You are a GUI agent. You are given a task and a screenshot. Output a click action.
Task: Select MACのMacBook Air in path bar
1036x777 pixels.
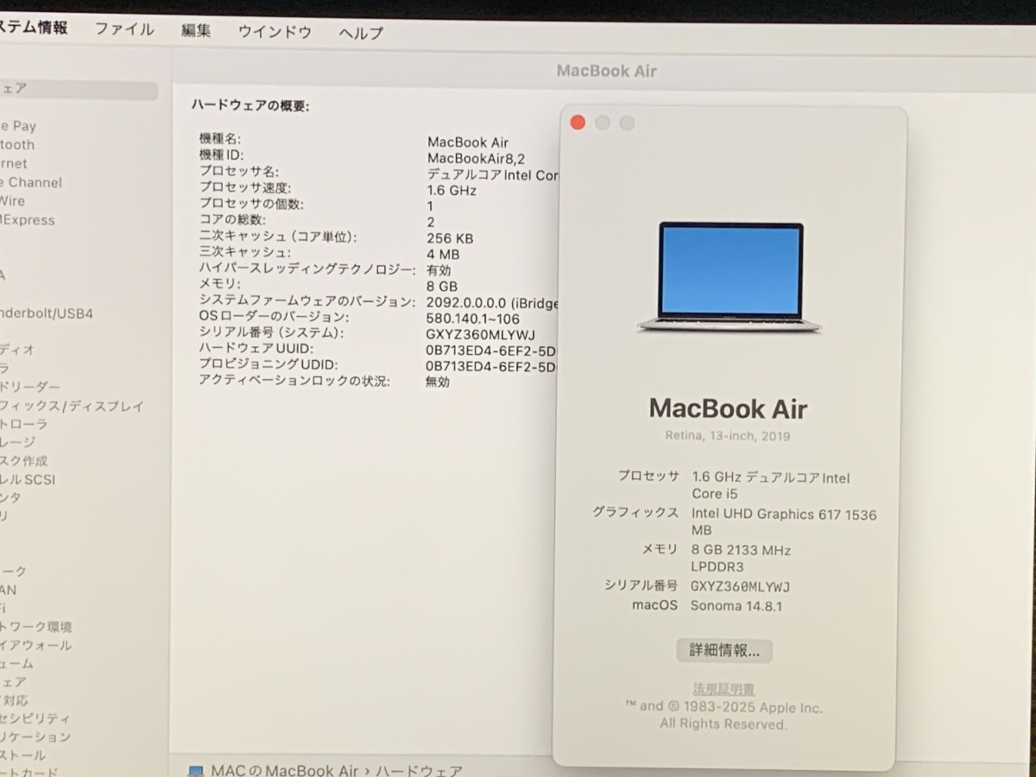(285, 770)
